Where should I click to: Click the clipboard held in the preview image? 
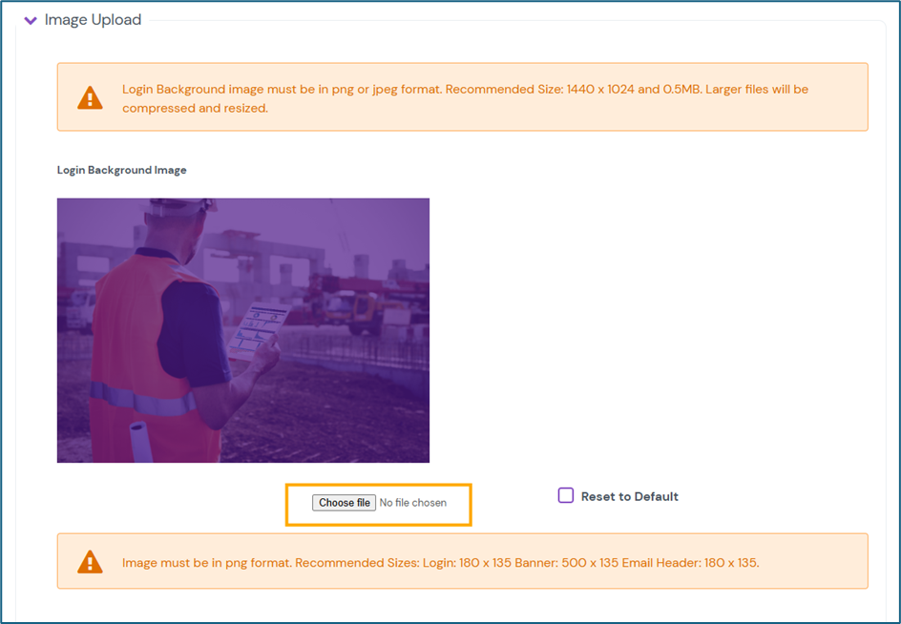[x=256, y=330]
